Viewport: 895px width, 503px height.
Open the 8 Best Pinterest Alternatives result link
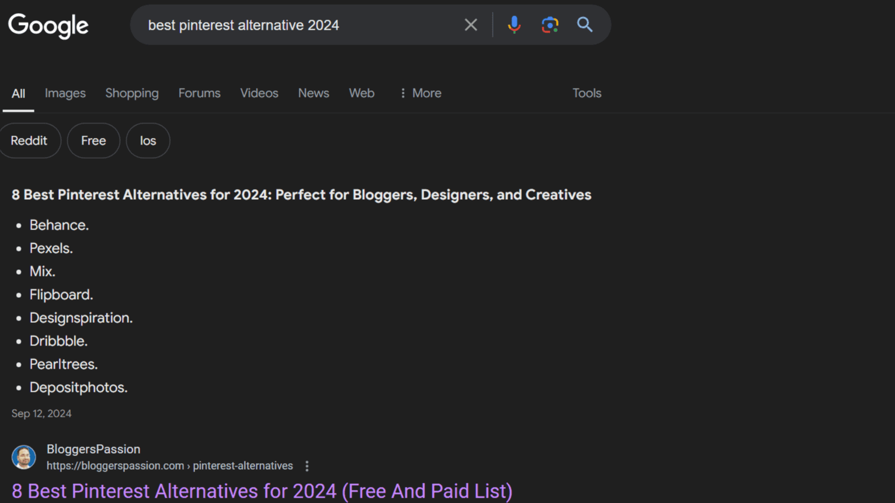tap(262, 491)
